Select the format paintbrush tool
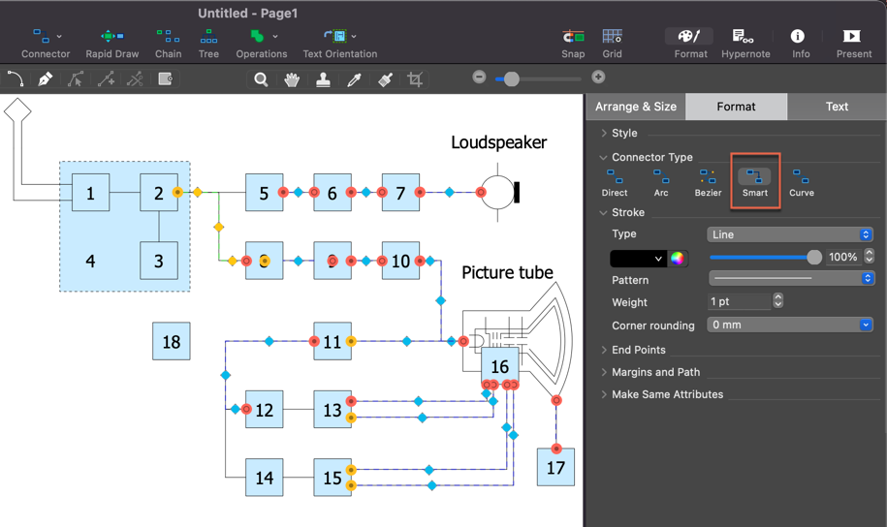Viewport: 887px width, 527px height. (x=385, y=79)
